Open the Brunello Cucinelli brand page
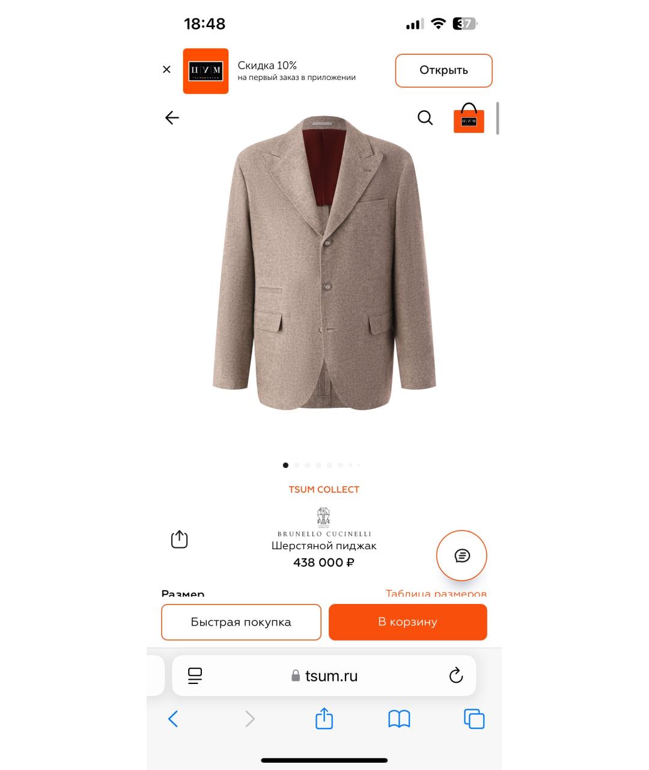 (x=324, y=522)
